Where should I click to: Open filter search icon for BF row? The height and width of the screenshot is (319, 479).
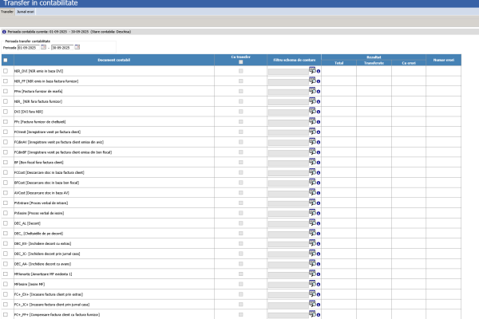pyautogui.click(x=312, y=161)
